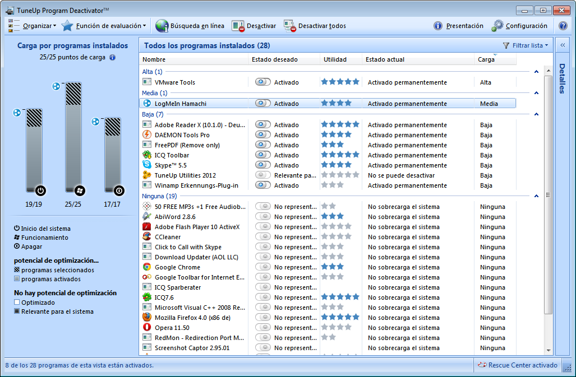The width and height of the screenshot is (576, 377).
Task: Click the TuneUp Program Deactivator title bar icon
Action: (10, 10)
